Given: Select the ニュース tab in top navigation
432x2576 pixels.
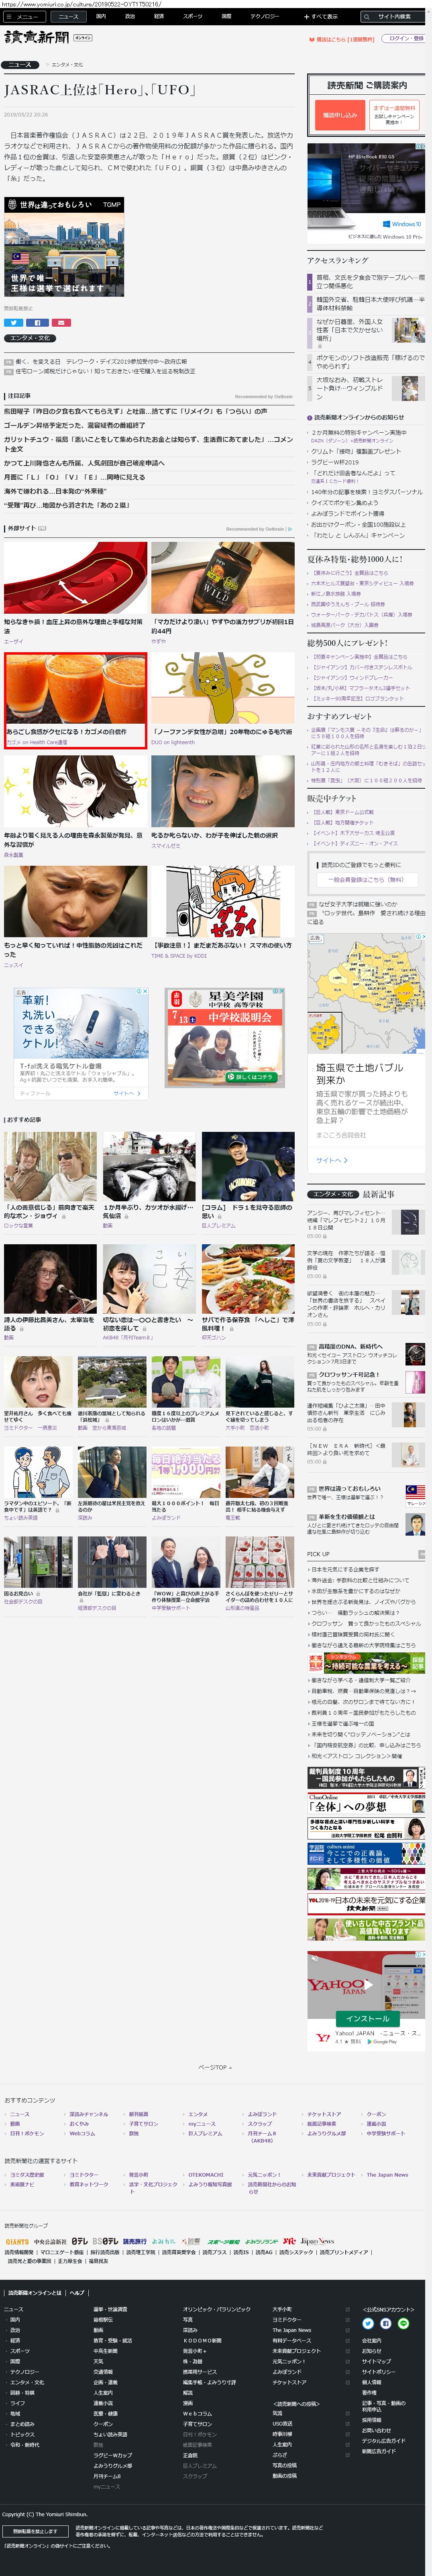Looking at the screenshot, I should click(x=69, y=16).
